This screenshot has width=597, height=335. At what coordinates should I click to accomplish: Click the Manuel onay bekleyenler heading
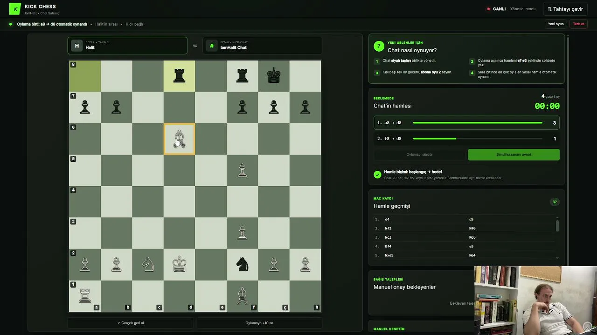pyautogui.click(x=404, y=287)
